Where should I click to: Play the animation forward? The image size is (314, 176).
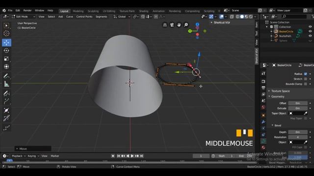click(x=132, y=156)
